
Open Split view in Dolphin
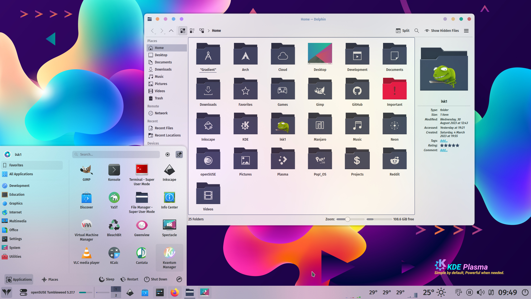[402, 30]
